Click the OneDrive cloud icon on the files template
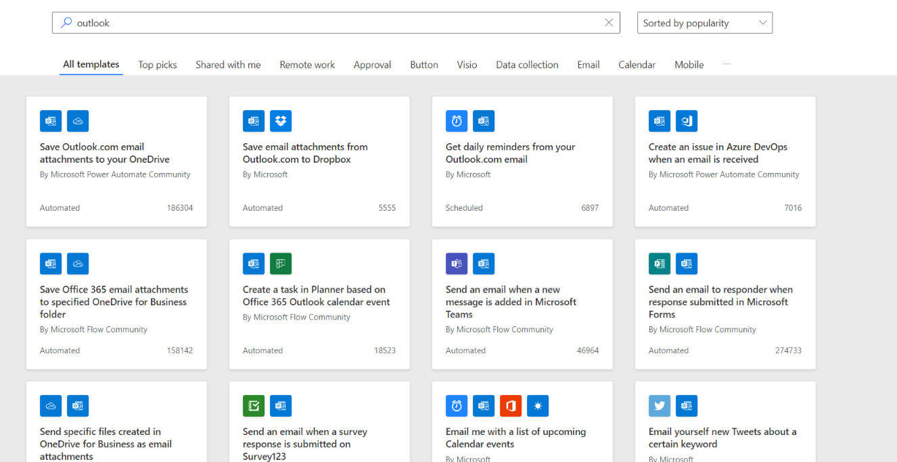The width and height of the screenshot is (897, 462). click(x=50, y=405)
